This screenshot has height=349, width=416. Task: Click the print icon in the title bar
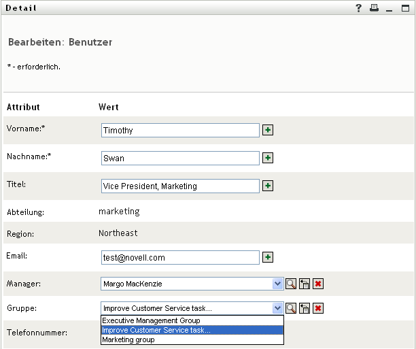tap(374, 8)
